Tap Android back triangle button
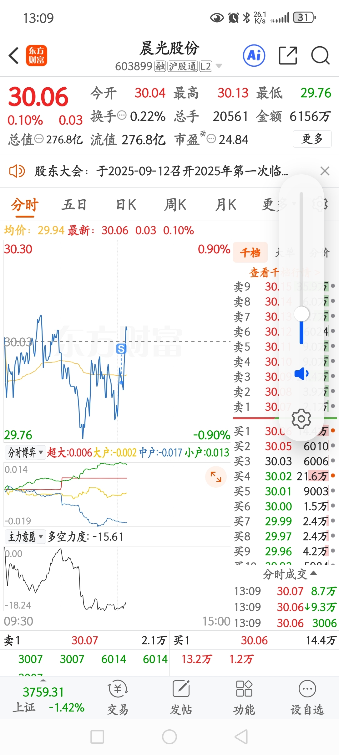Viewport: 339px width, 755px height. 241,737
